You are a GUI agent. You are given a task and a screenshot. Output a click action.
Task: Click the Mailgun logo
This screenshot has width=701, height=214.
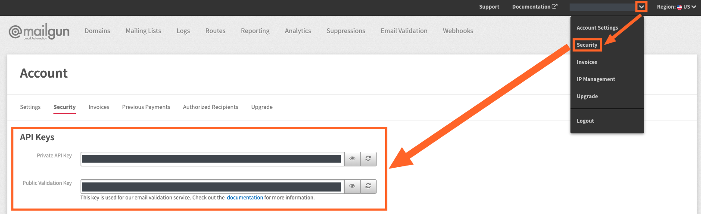point(39,31)
